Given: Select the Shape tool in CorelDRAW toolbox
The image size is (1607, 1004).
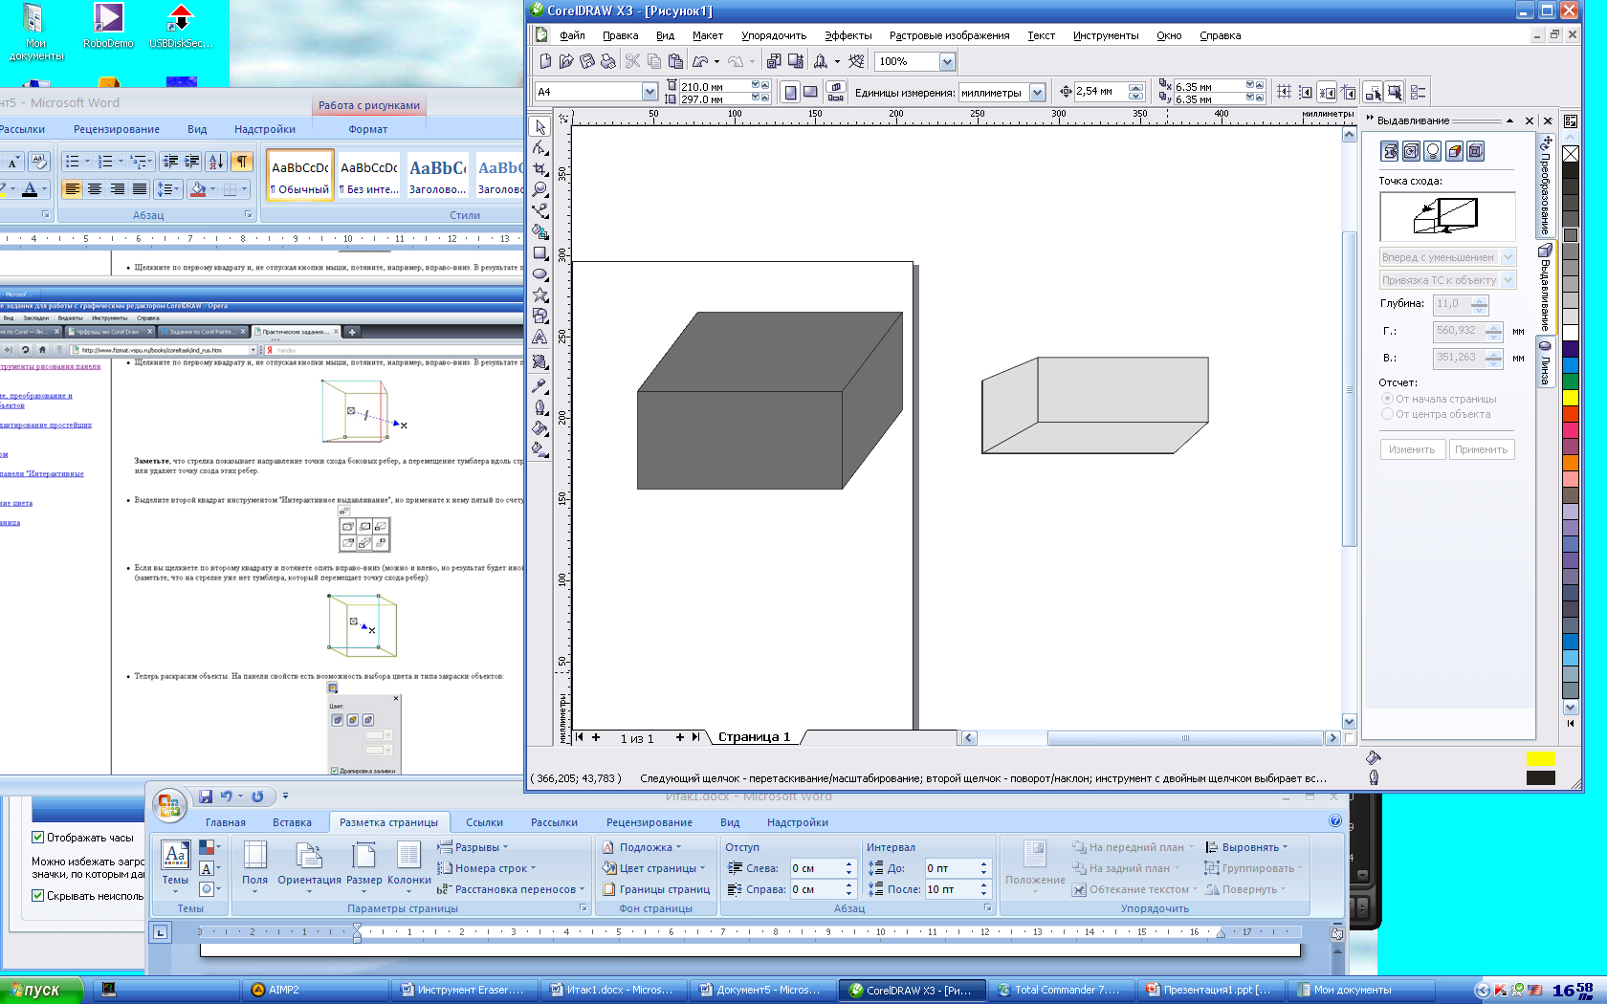Looking at the screenshot, I should [540, 148].
